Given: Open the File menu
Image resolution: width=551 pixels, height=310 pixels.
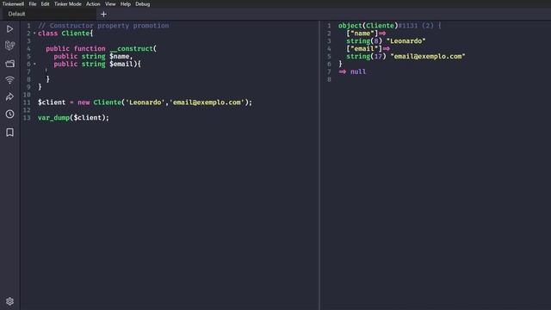Looking at the screenshot, I should (33, 4).
